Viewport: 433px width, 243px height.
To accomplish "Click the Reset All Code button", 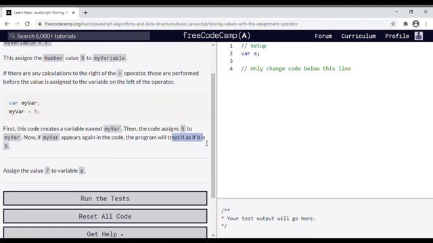I will [x=106, y=216].
